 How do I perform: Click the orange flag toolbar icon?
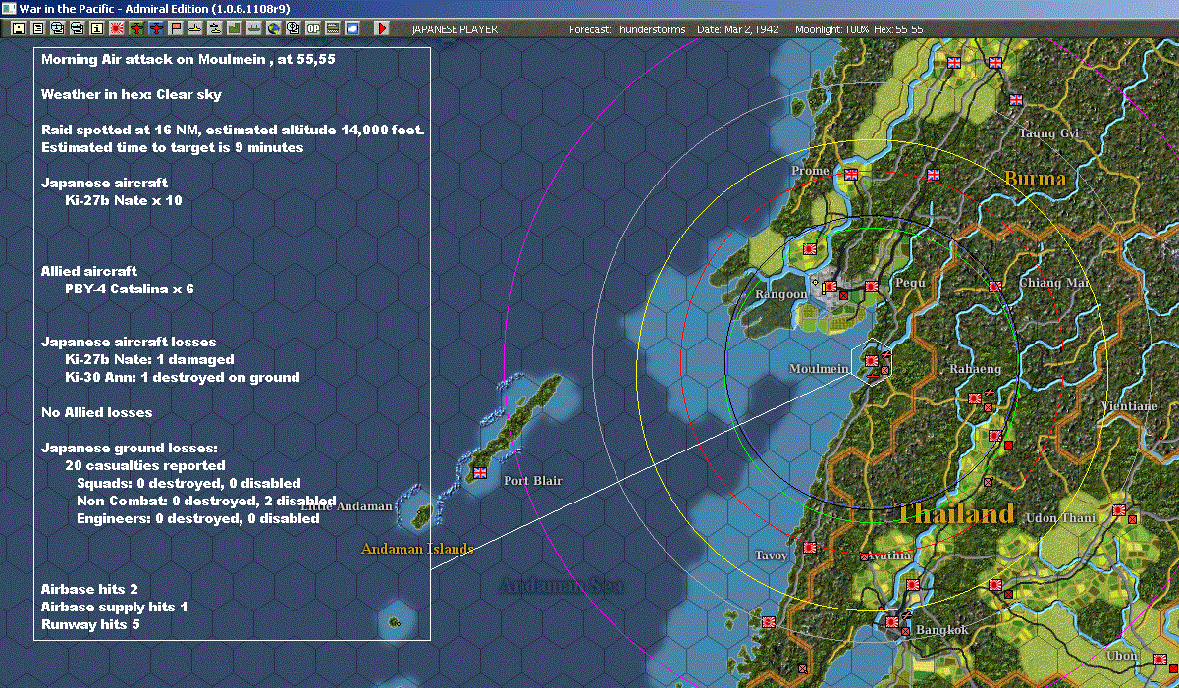point(176,28)
